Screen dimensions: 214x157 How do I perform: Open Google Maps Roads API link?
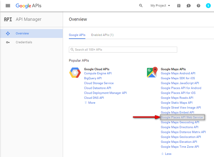[177, 98]
